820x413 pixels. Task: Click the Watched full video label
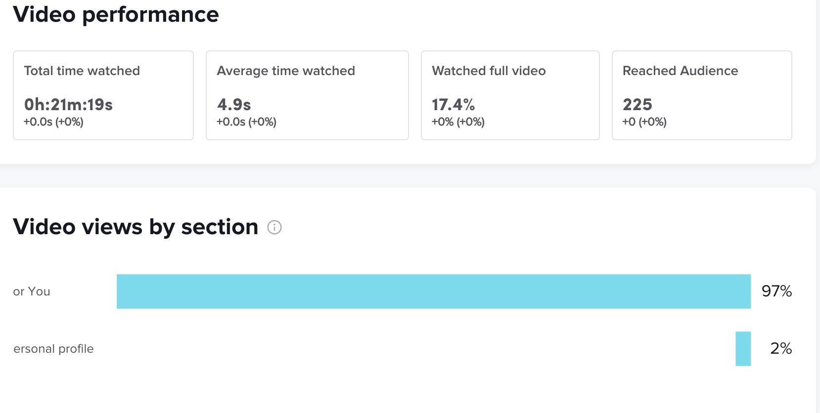tap(489, 71)
